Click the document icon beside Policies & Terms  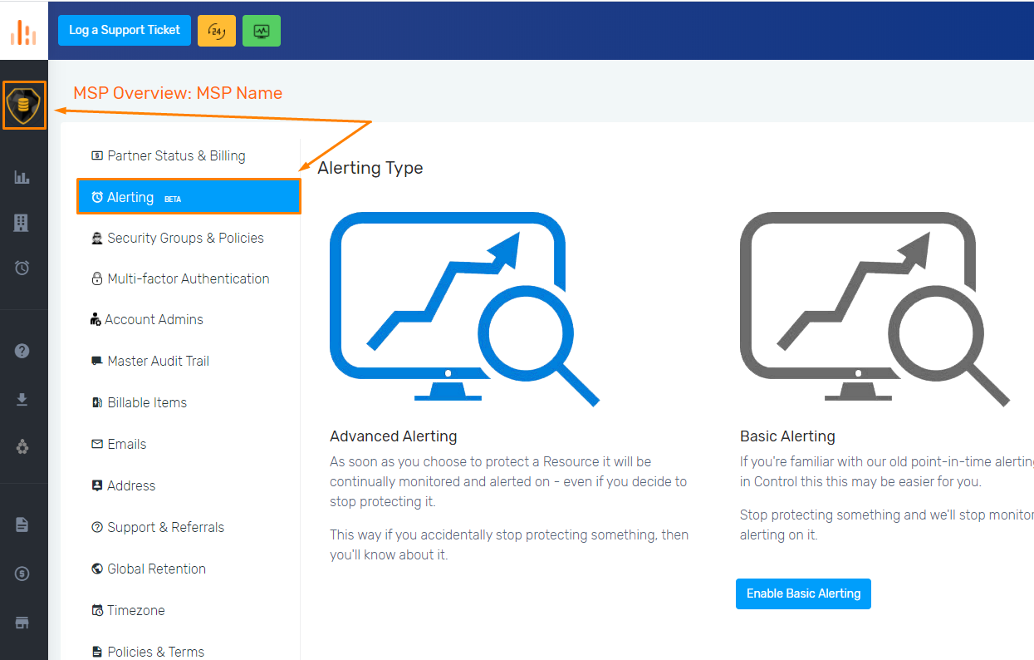(x=97, y=652)
